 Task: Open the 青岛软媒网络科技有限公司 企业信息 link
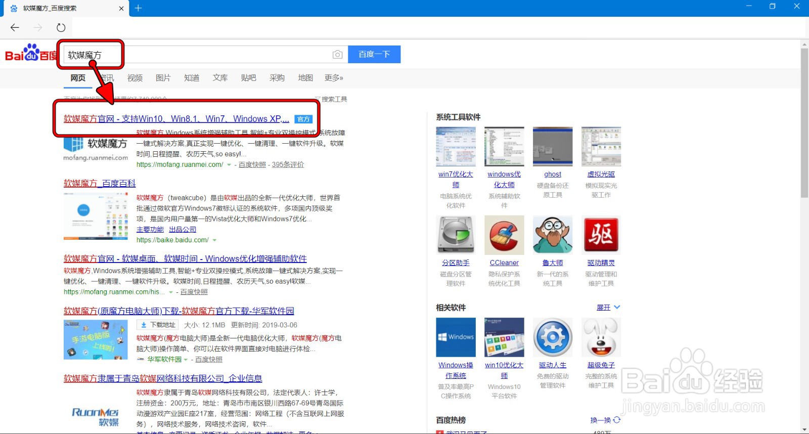(x=163, y=378)
